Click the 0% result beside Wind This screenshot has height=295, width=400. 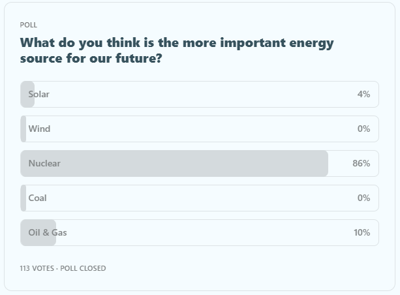click(x=363, y=129)
